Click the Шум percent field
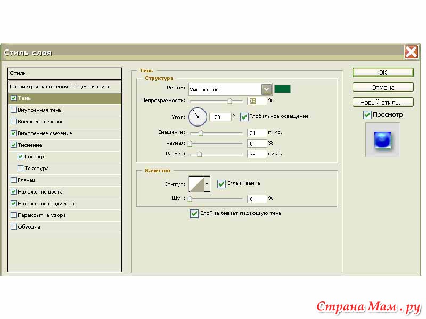Image resolution: width=426 pixels, height=319 pixels. (257, 199)
